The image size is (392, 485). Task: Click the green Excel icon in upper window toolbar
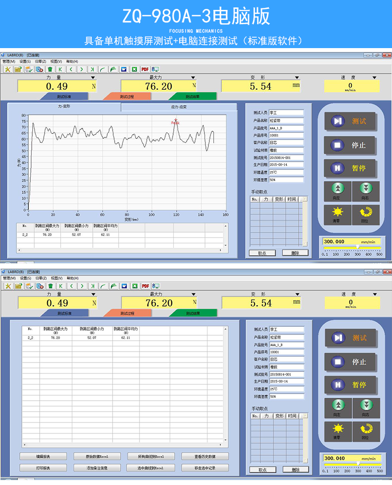click(134, 69)
